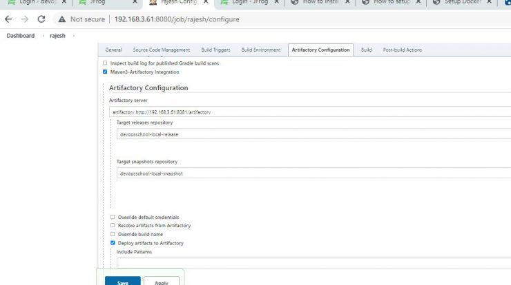Enable Inspect build log for Gradle scans
Viewport: 511px width, 285px height.
tap(105, 63)
